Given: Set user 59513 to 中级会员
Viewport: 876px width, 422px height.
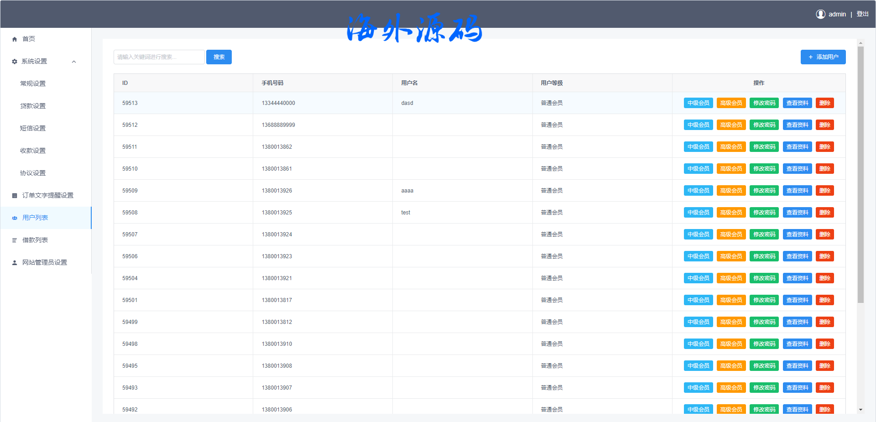Looking at the screenshot, I should (698, 103).
